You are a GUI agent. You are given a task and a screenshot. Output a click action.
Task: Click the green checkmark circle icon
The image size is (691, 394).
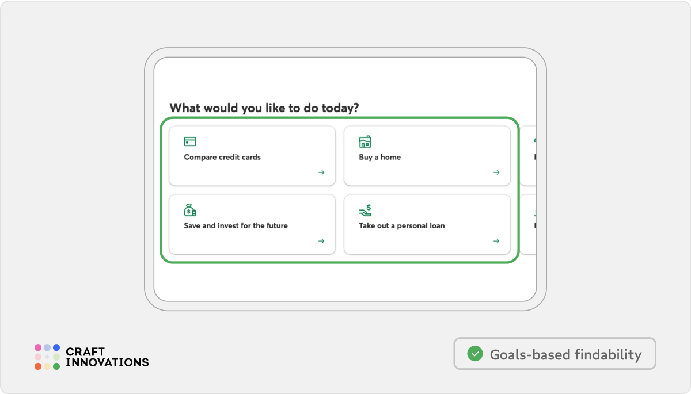coord(474,354)
